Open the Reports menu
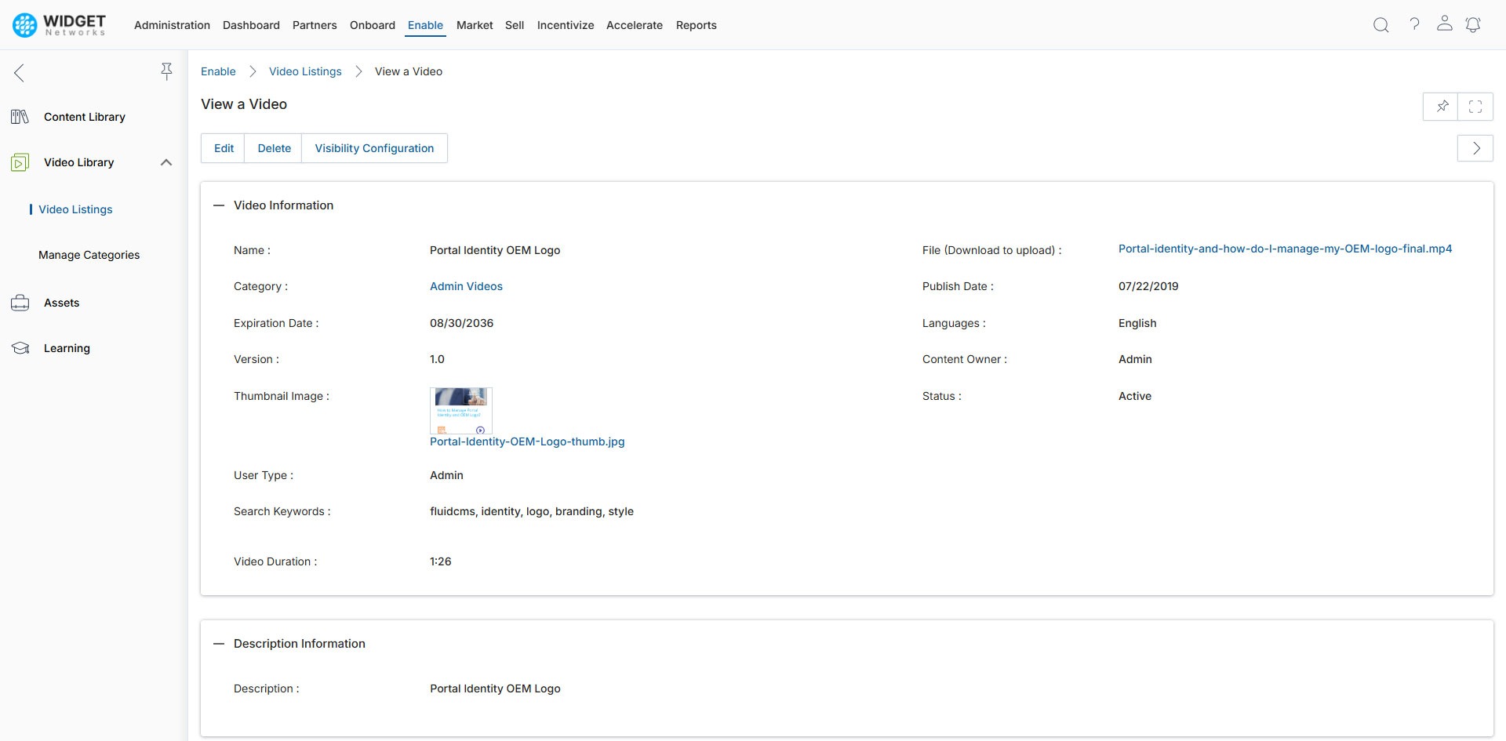Viewport: 1506px width, 741px height. 696,24
